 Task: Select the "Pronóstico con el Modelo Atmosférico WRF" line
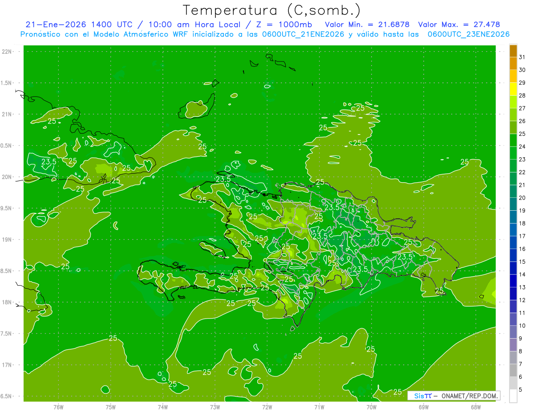tap(105, 34)
